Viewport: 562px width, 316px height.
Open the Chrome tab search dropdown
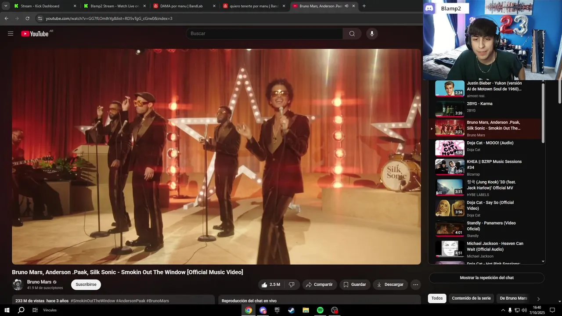6,6
